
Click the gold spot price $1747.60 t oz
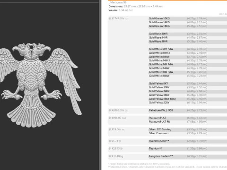tap(118, 18)
